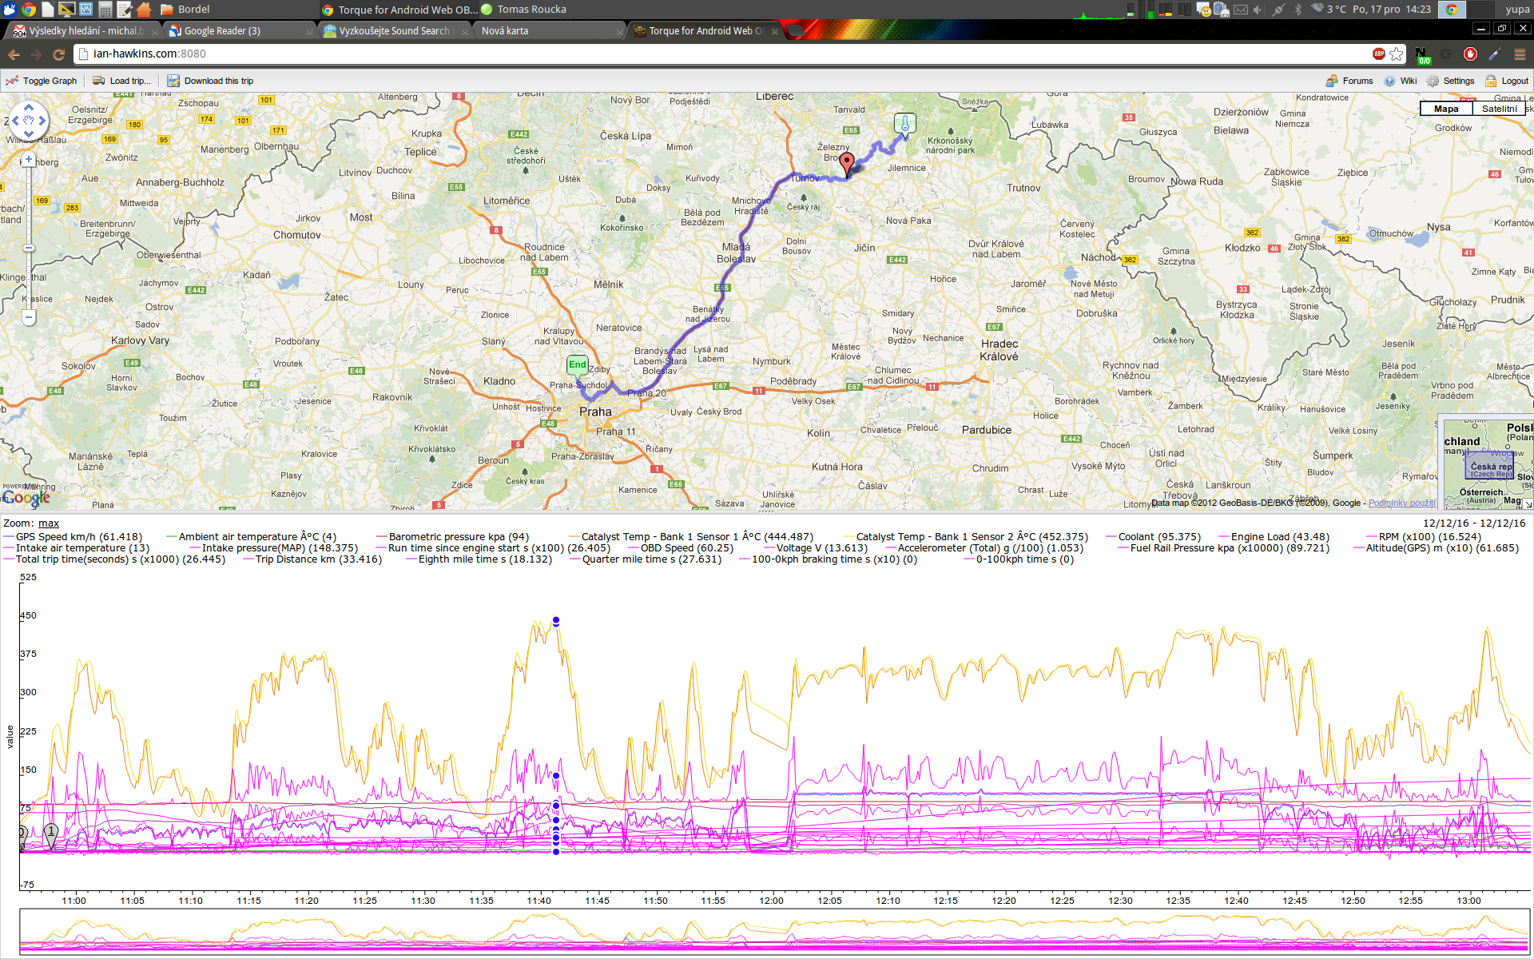Screen dimensions: 1534x959
Task: Click the red position pin on map
Action: [x=847, y=164]
